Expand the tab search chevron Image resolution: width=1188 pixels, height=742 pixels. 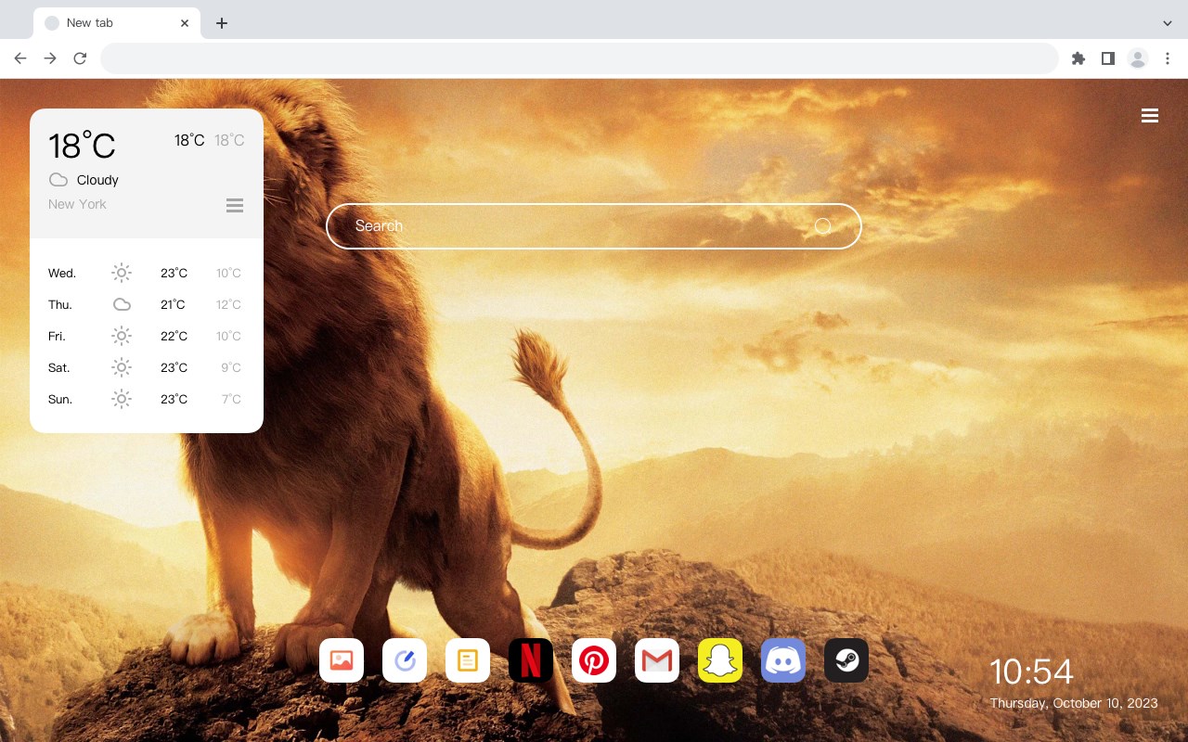pyautogui.click(x=1168, y=23)
